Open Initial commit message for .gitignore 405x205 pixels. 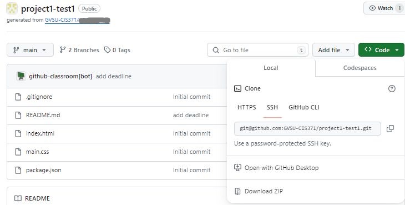pos(191,97)
